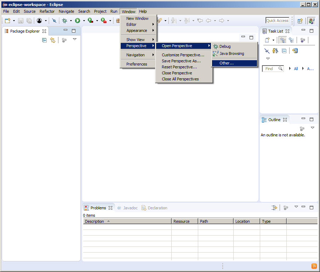Image resolution: width=320 pixels, height=272 pixels.
Task: Open the Outline view menu triangle
Action: click(312, 127)
